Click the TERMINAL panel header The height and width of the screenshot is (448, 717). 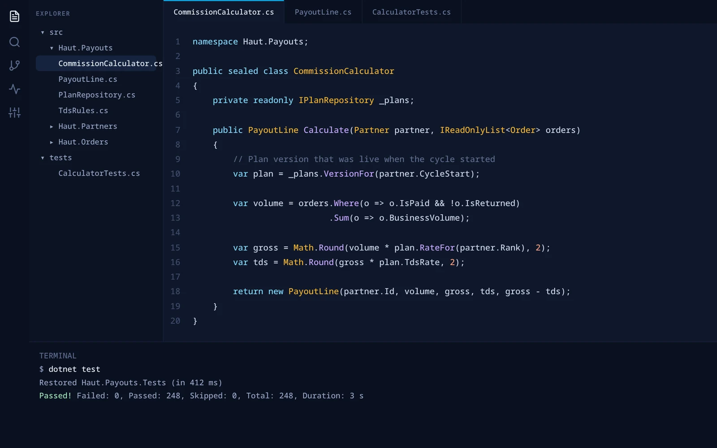[x=58, y=356]
